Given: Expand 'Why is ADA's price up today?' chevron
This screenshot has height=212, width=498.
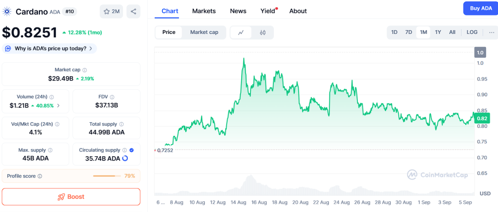Looking at the screenshot, I should click(91, 49).
